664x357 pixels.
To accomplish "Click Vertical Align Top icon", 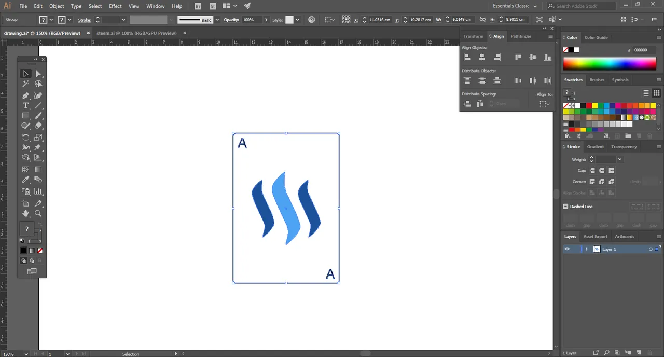I will pos(517,57).
